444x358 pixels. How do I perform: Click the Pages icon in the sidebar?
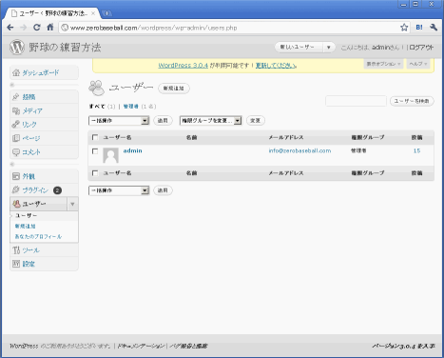(x=16, y=138)
